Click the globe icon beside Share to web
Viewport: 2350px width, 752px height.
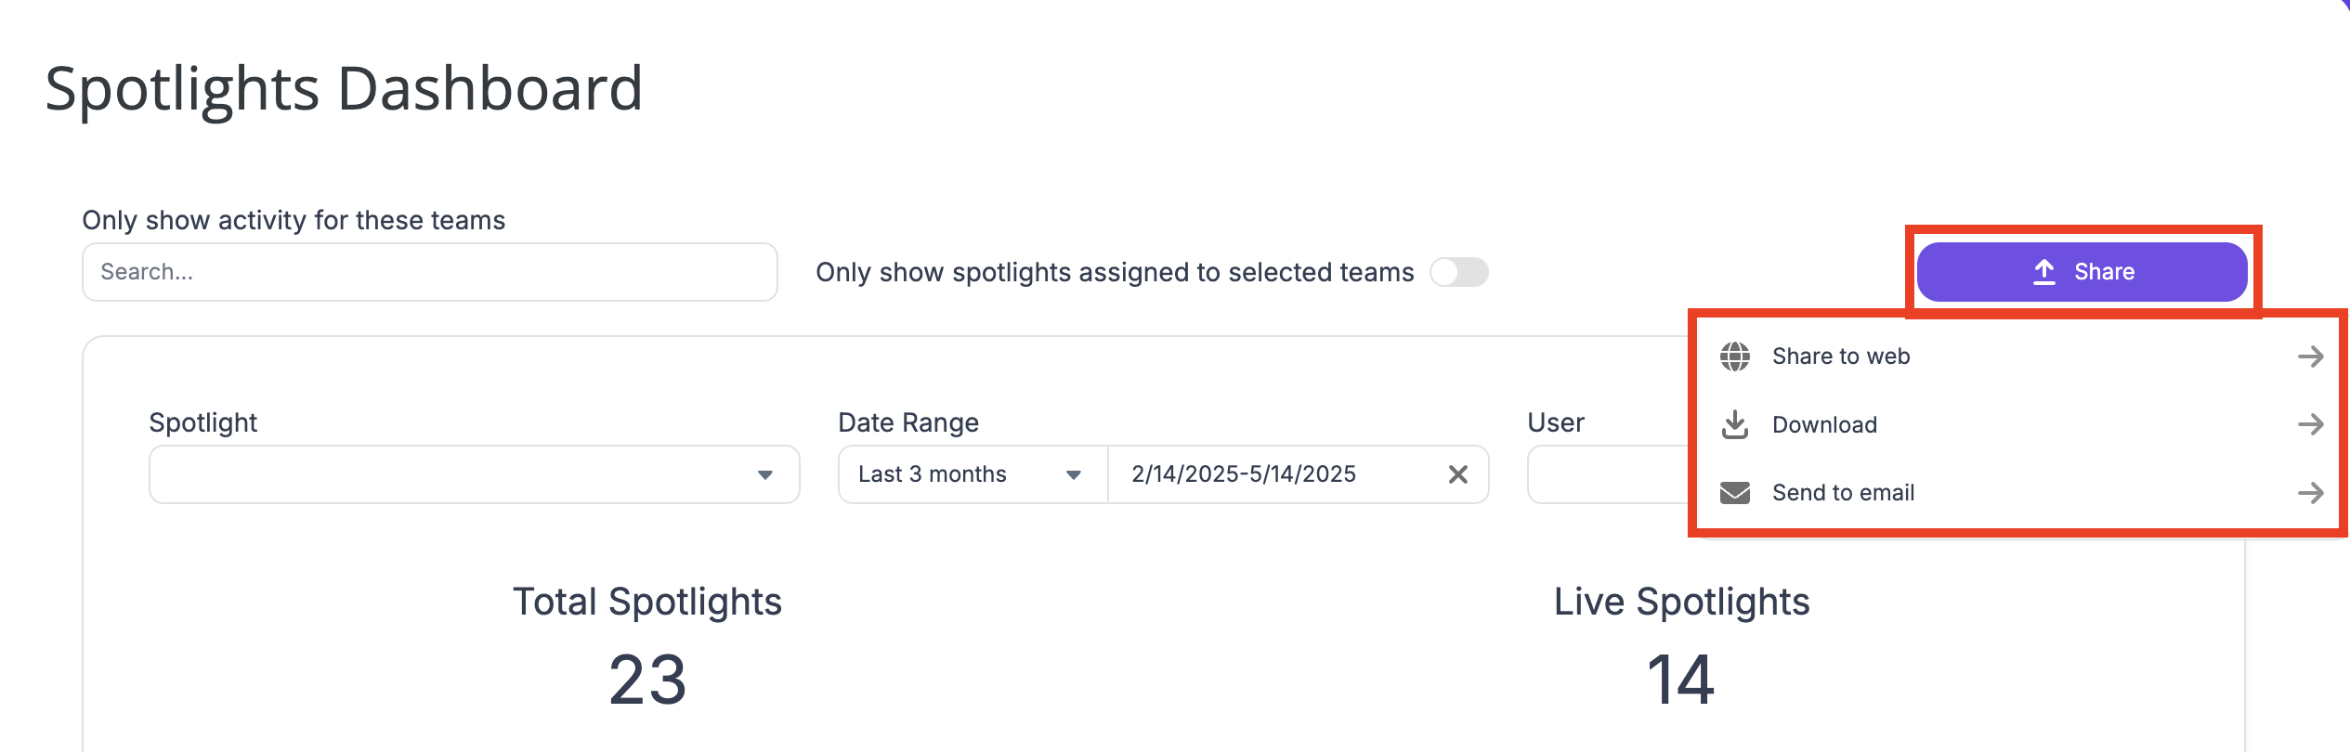[x=1734, y=357]
